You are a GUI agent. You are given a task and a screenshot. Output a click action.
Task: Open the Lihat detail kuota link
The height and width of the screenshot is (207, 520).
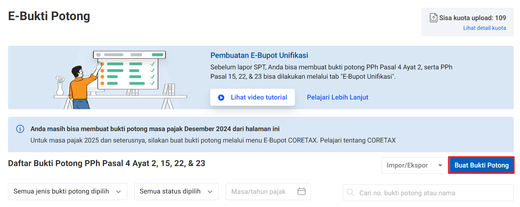484,28
